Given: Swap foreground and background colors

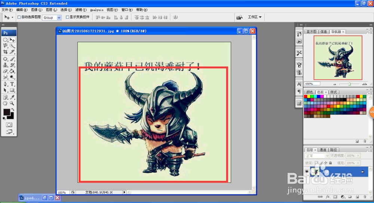Looking at the screenshot, I should pos(13,110).
